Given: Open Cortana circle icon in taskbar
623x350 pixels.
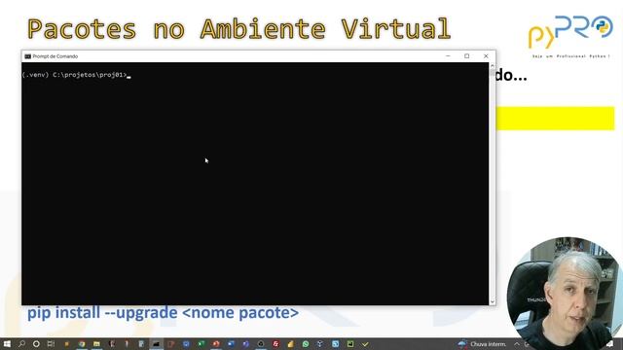Looking at the screenshot, I should (x=36, y=344).
